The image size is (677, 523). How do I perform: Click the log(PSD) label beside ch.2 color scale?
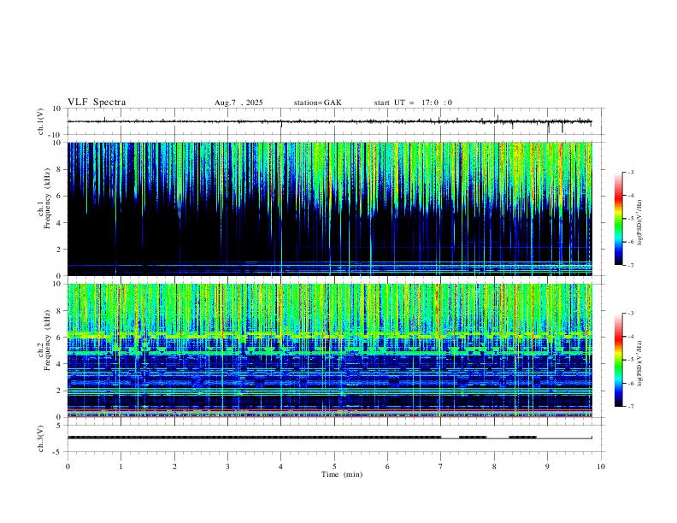click(640, 363)
